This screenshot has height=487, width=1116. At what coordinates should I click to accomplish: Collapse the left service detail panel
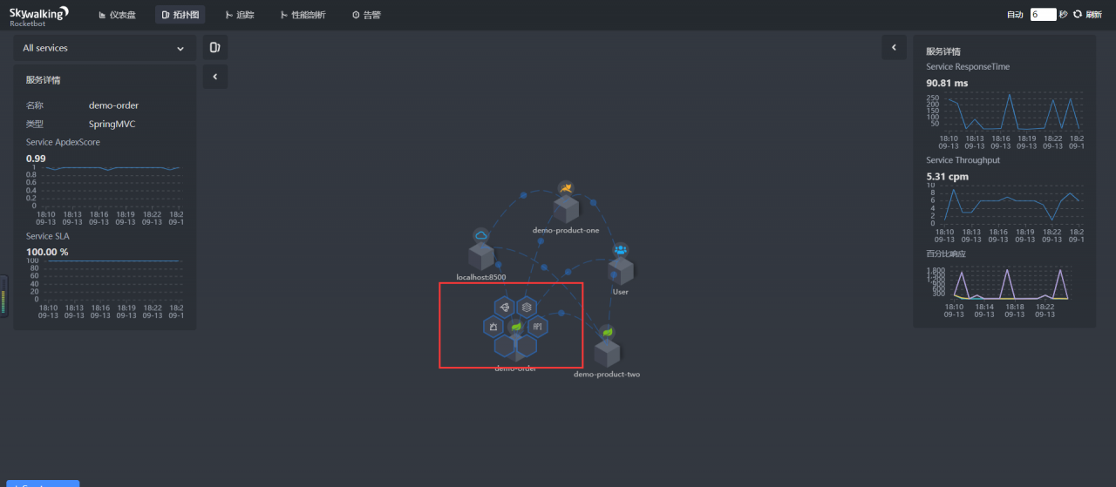[x=215, y=77]
